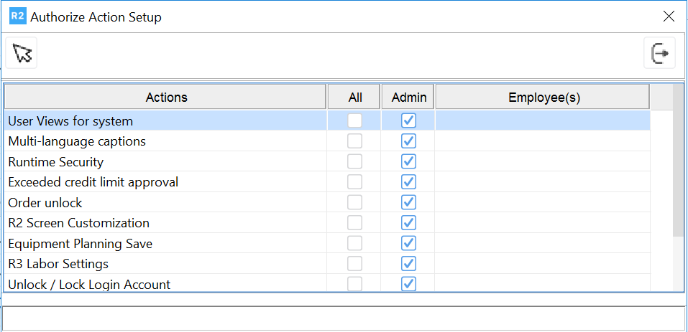Screen dimensions: 688x332
Task: Click Employee(s) cell for Runtime Security
Action: click(x=542, y=162)
